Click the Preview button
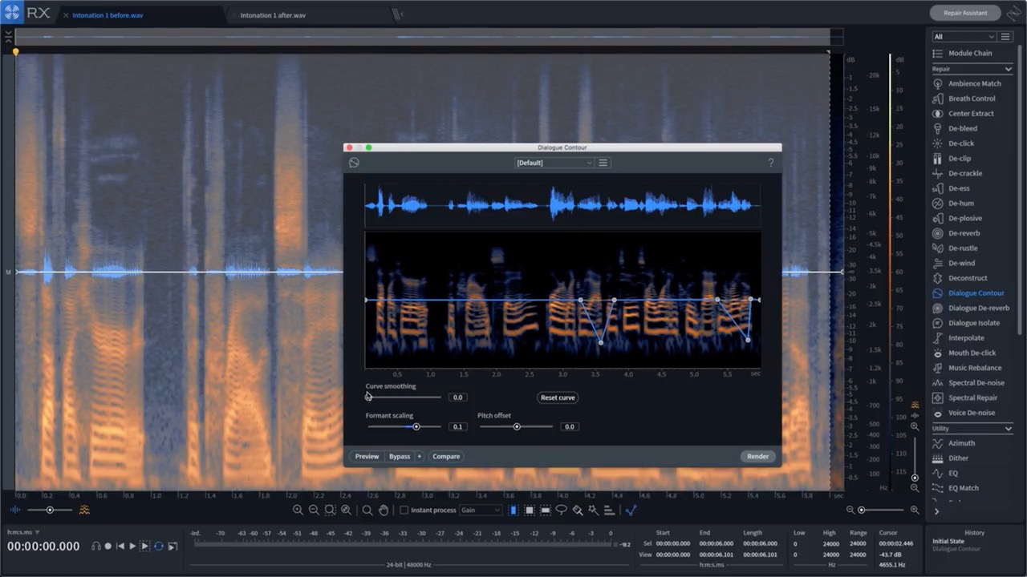This screenshot has height=577, width=1027. pos(367,456)
